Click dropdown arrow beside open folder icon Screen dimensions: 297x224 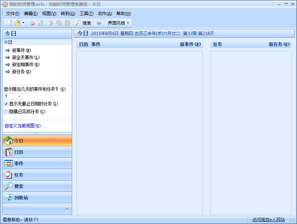point(23,23)
